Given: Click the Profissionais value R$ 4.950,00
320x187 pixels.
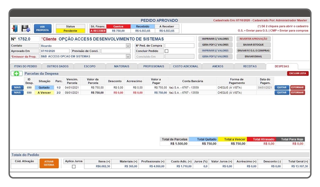Looking at the screenshot, I should click(153, 166).
